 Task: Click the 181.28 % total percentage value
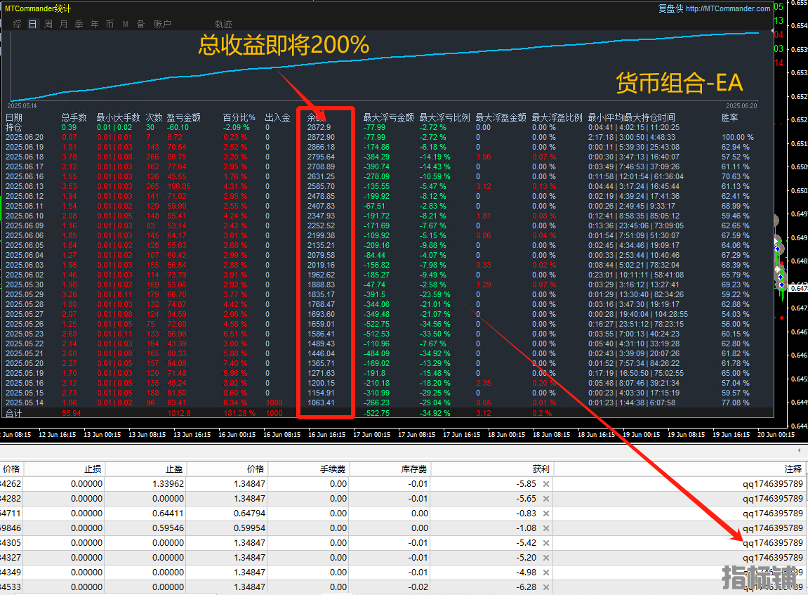(239, 413)
